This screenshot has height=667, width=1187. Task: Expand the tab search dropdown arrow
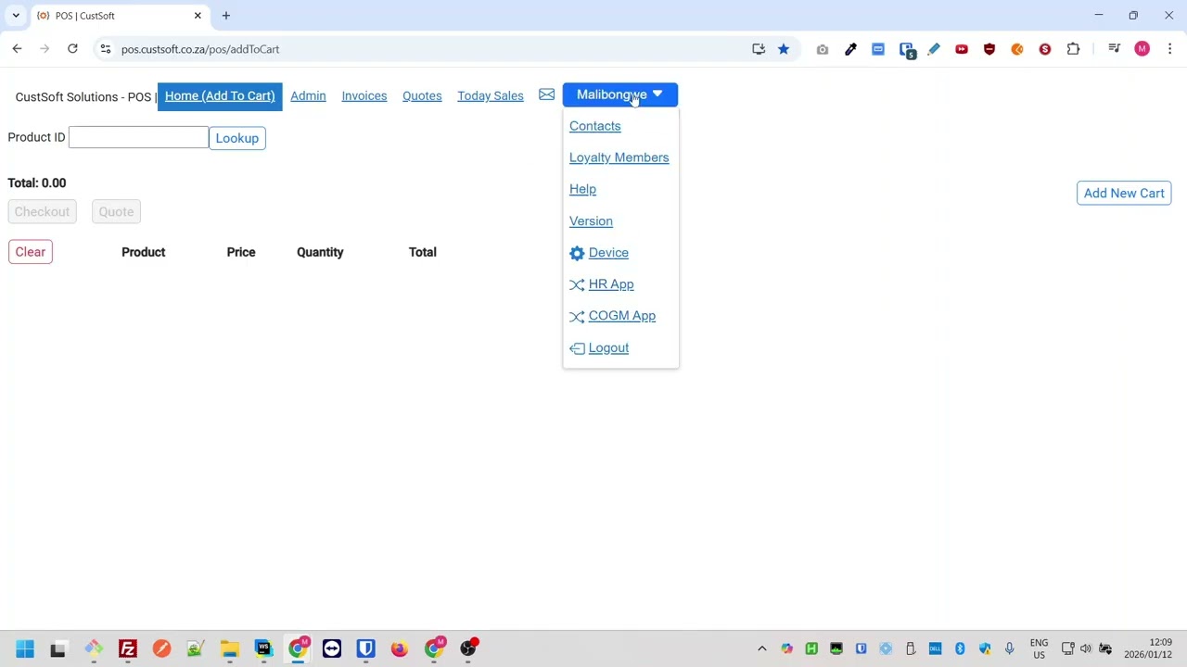16,16
